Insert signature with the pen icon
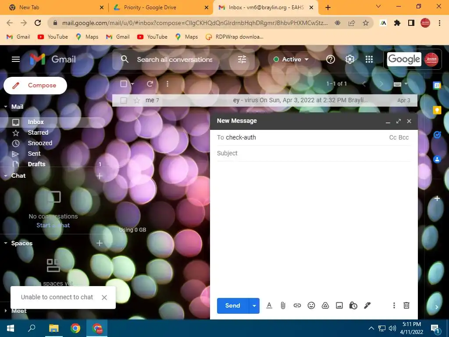Image resolution: width=449 pixels, height=337 pixels. [367, 305]
